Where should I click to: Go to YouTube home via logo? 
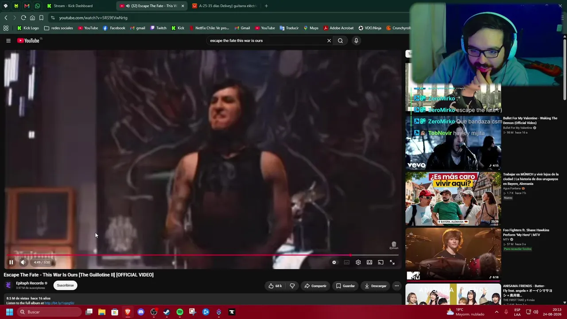(29, 41)
